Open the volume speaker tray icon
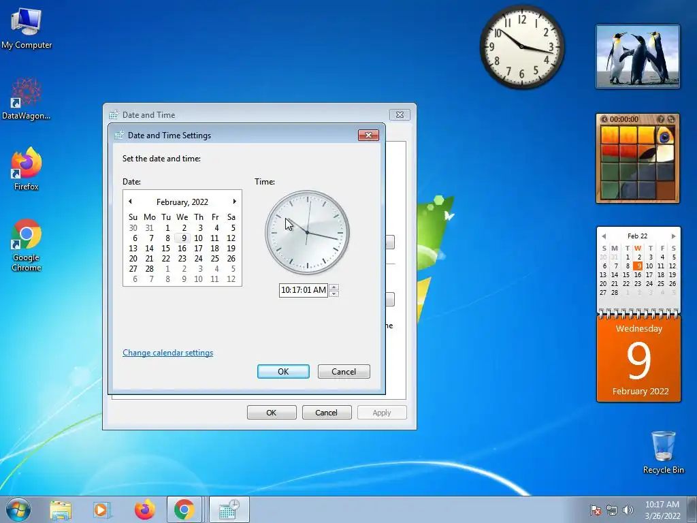 628,510
